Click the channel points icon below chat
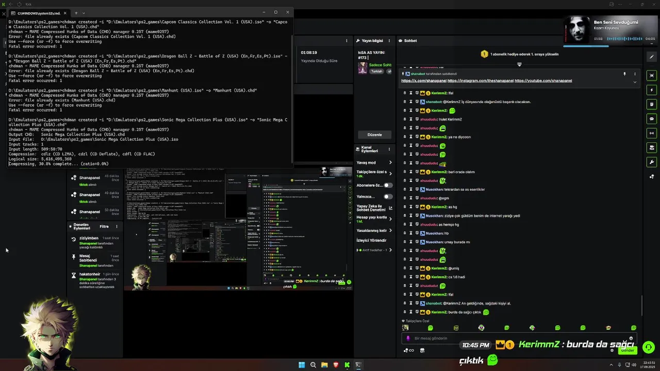 (x=408, y=350)
